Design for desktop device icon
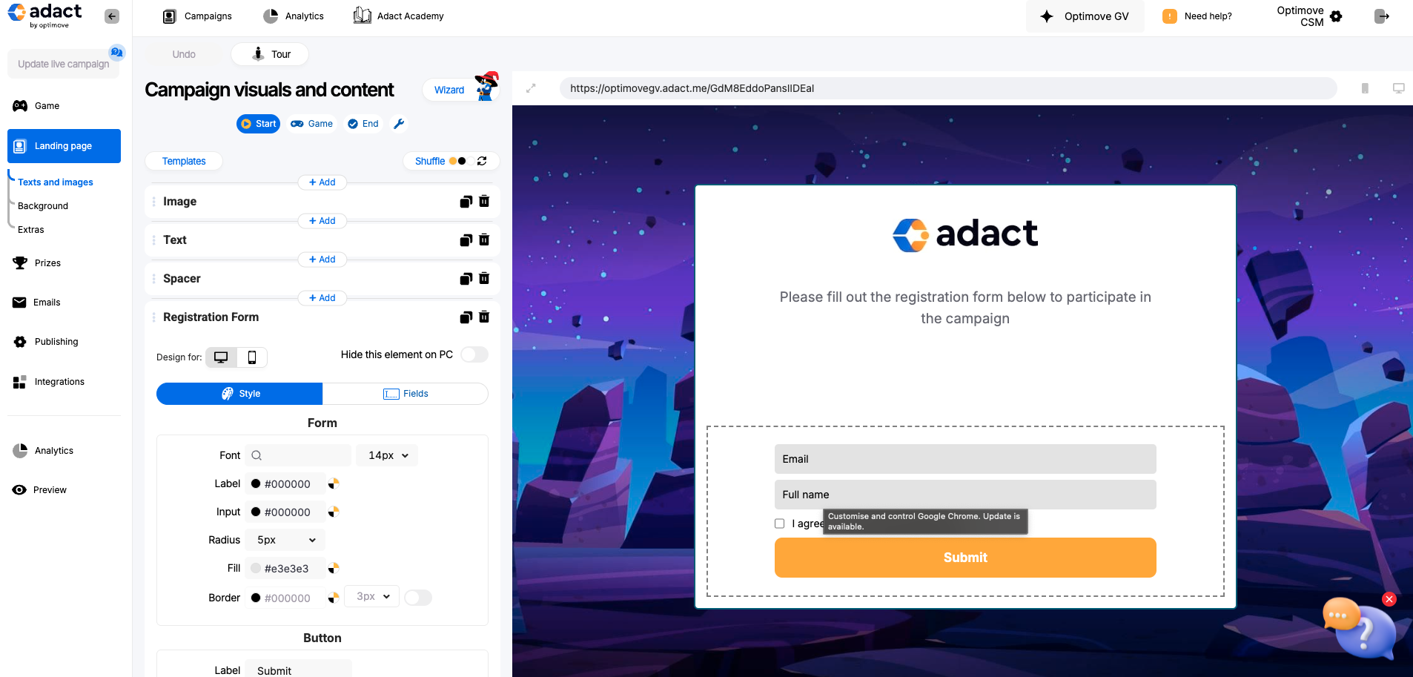The image size is (1413, 677). [221, 357]
